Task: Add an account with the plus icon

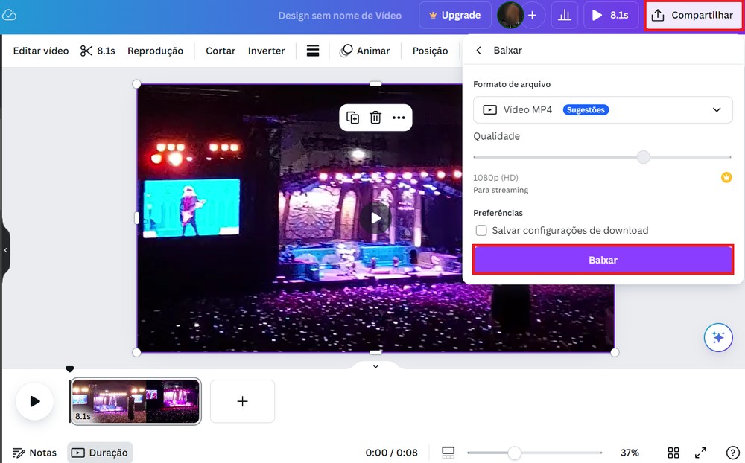Action: (533, 15)
